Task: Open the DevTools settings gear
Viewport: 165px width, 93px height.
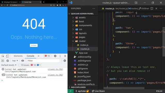Action: [x=55, y=56]
